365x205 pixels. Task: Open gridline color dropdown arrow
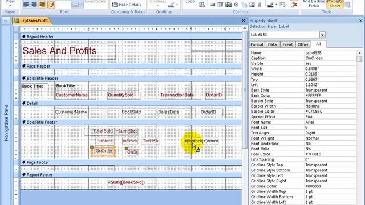click(177, 5)
